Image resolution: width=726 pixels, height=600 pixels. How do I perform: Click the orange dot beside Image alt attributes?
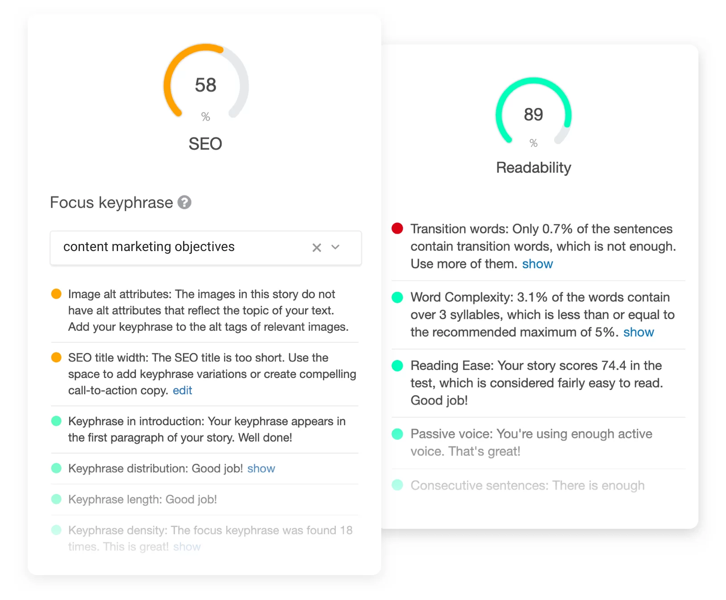click(x=56, y=294)
